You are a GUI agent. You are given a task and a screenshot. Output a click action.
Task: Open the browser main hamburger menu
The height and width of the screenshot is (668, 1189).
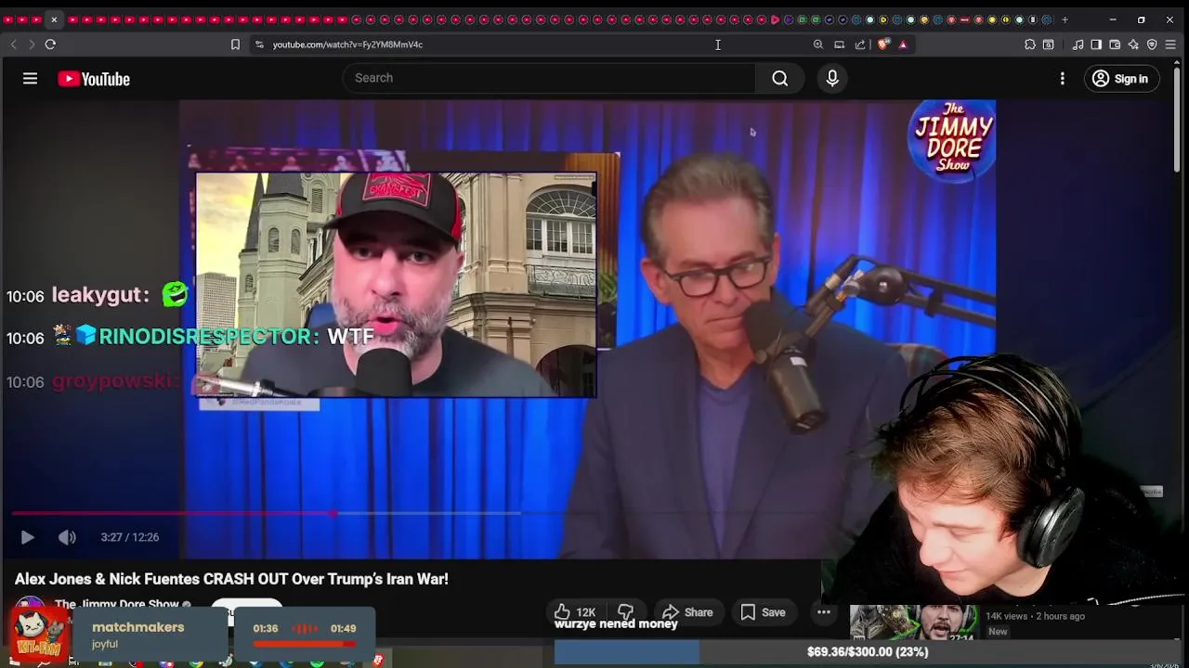[x=1170, y=45]
